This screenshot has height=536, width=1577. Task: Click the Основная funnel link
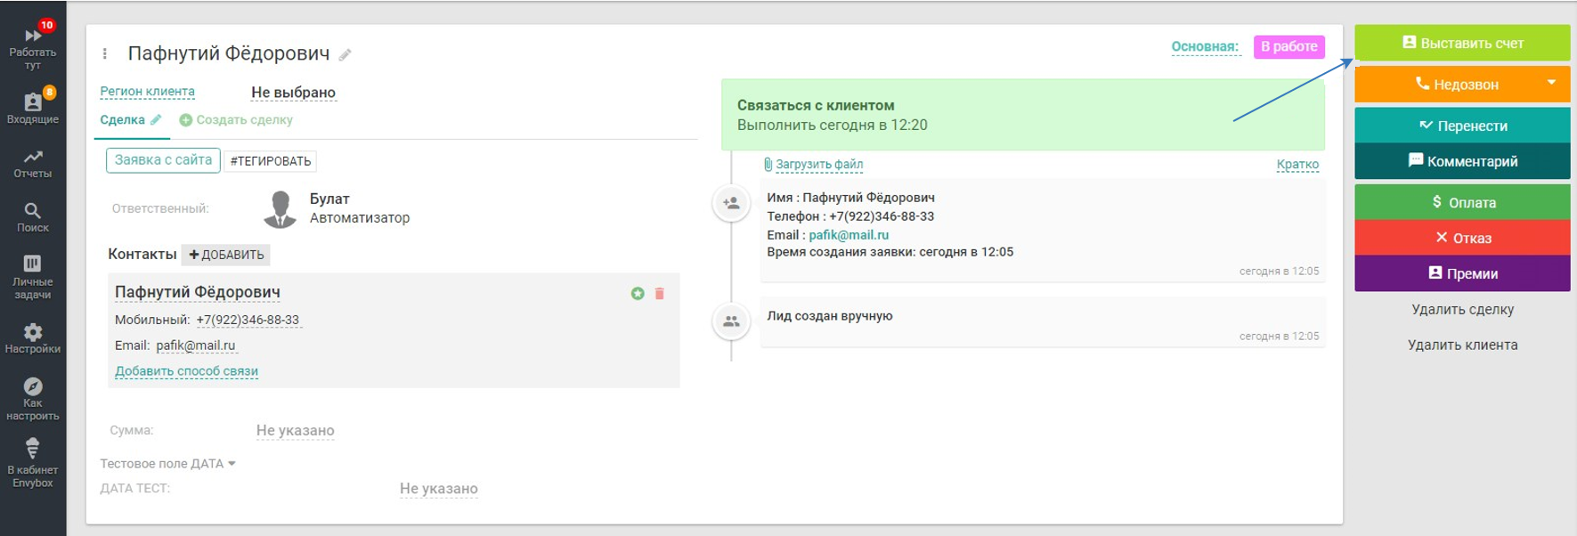point(1205,46)
